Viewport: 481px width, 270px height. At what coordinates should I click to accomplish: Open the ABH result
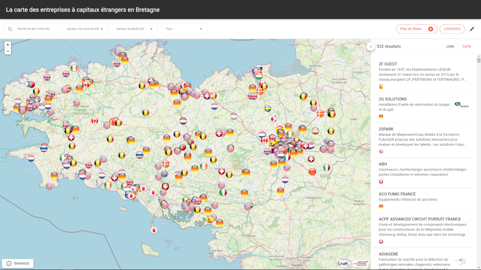tap(424, 173)
